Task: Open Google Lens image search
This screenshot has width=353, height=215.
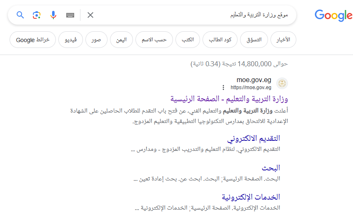Action: click(x=37, y=15)
